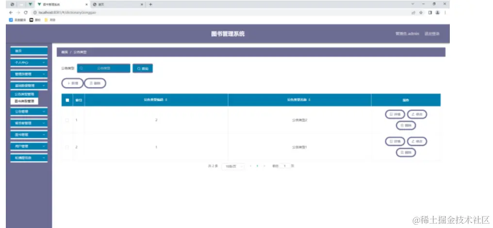The width and height of the screenshot is (493, 228).
Task: Click the 公告类型1 name cell
Action: [300, 147]
